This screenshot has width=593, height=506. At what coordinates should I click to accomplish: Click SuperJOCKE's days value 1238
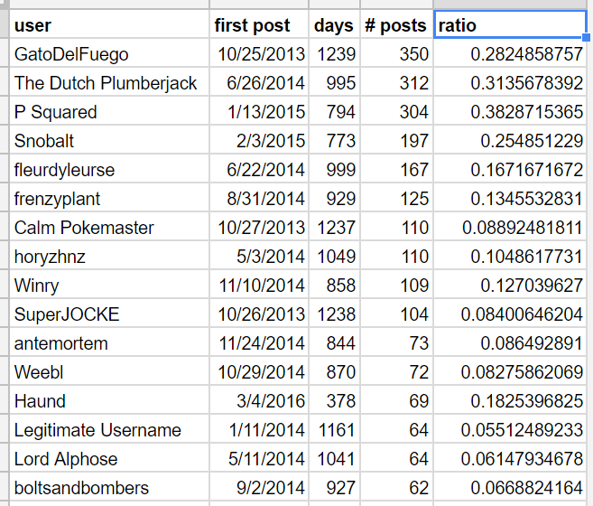click(x=334, y=314)
